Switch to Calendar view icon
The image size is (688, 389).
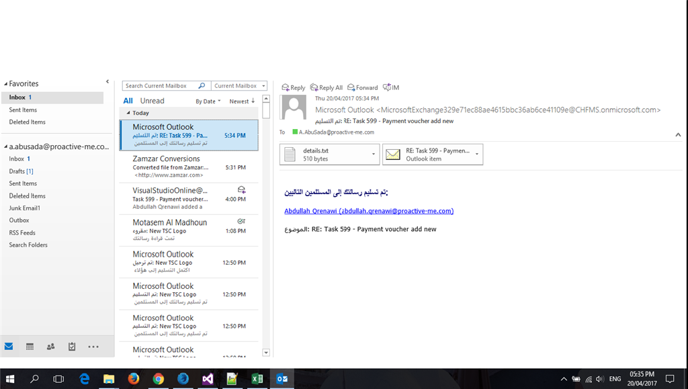click(30, 347)
